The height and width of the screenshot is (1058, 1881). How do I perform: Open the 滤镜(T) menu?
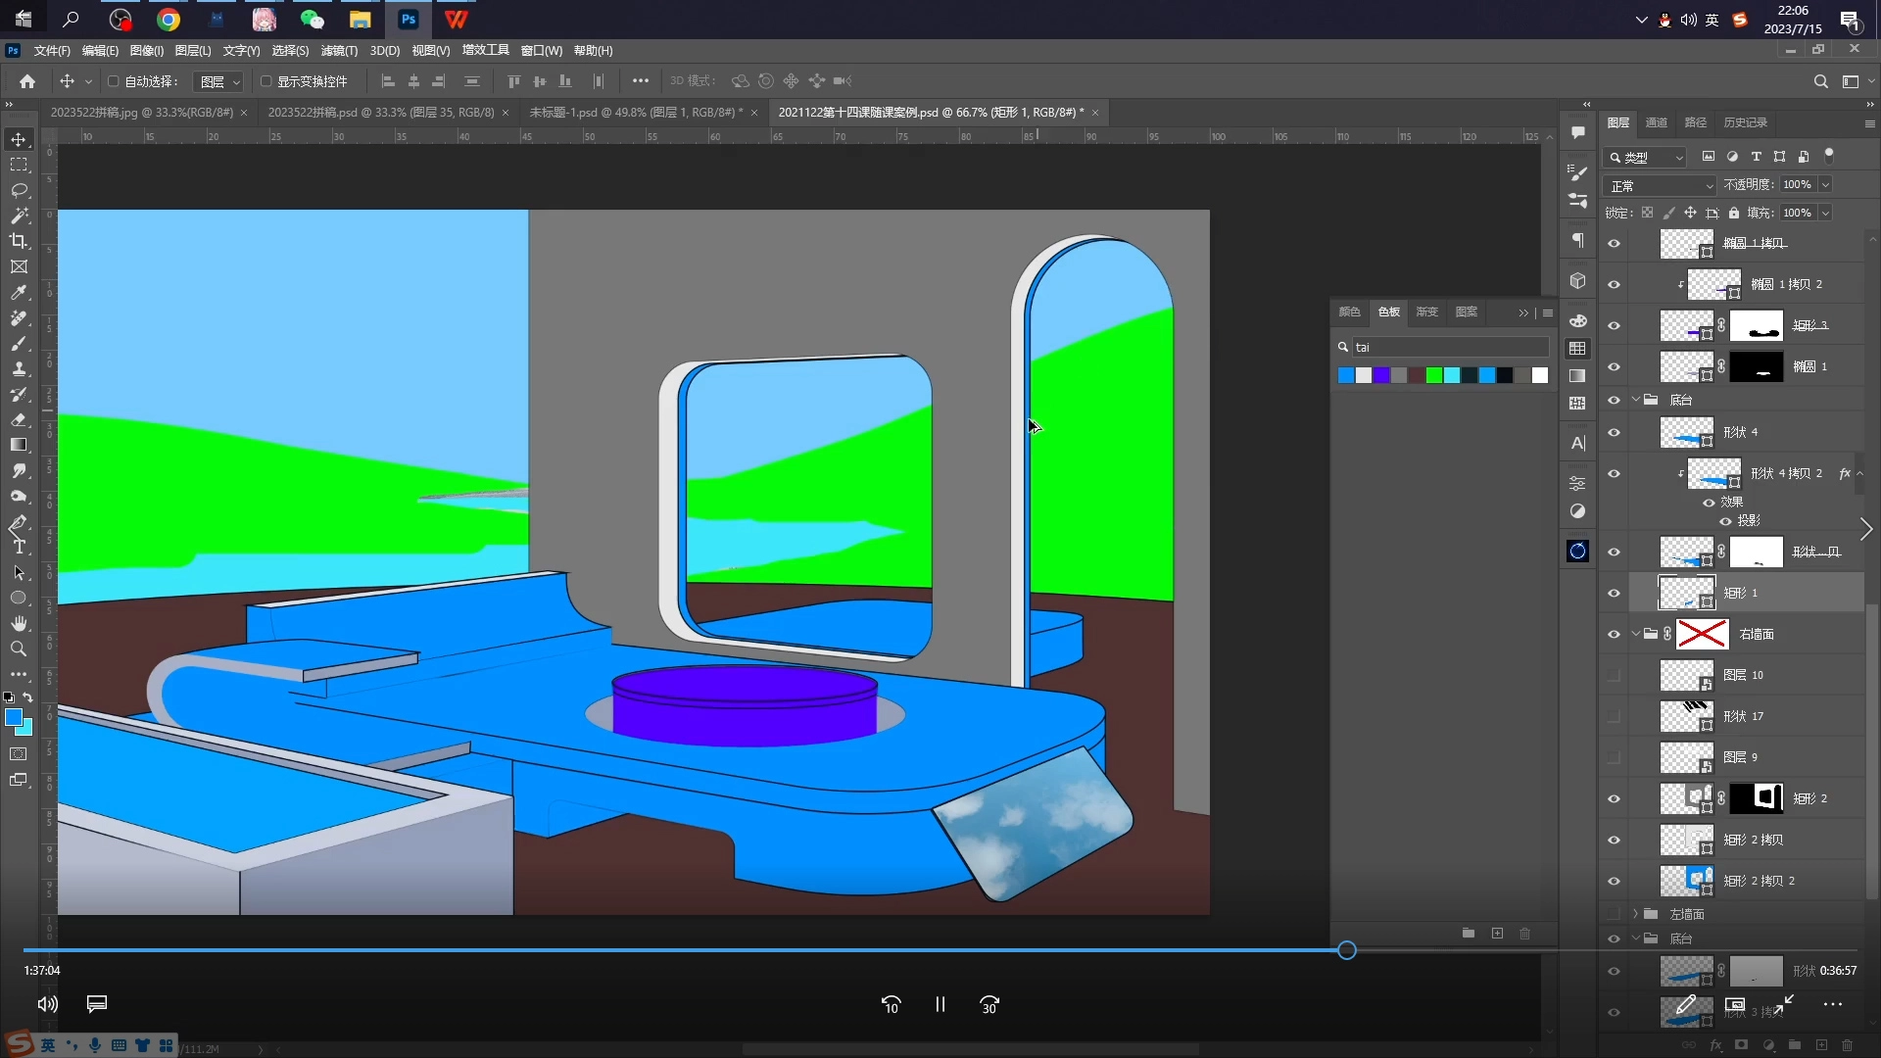click(339, 51)
